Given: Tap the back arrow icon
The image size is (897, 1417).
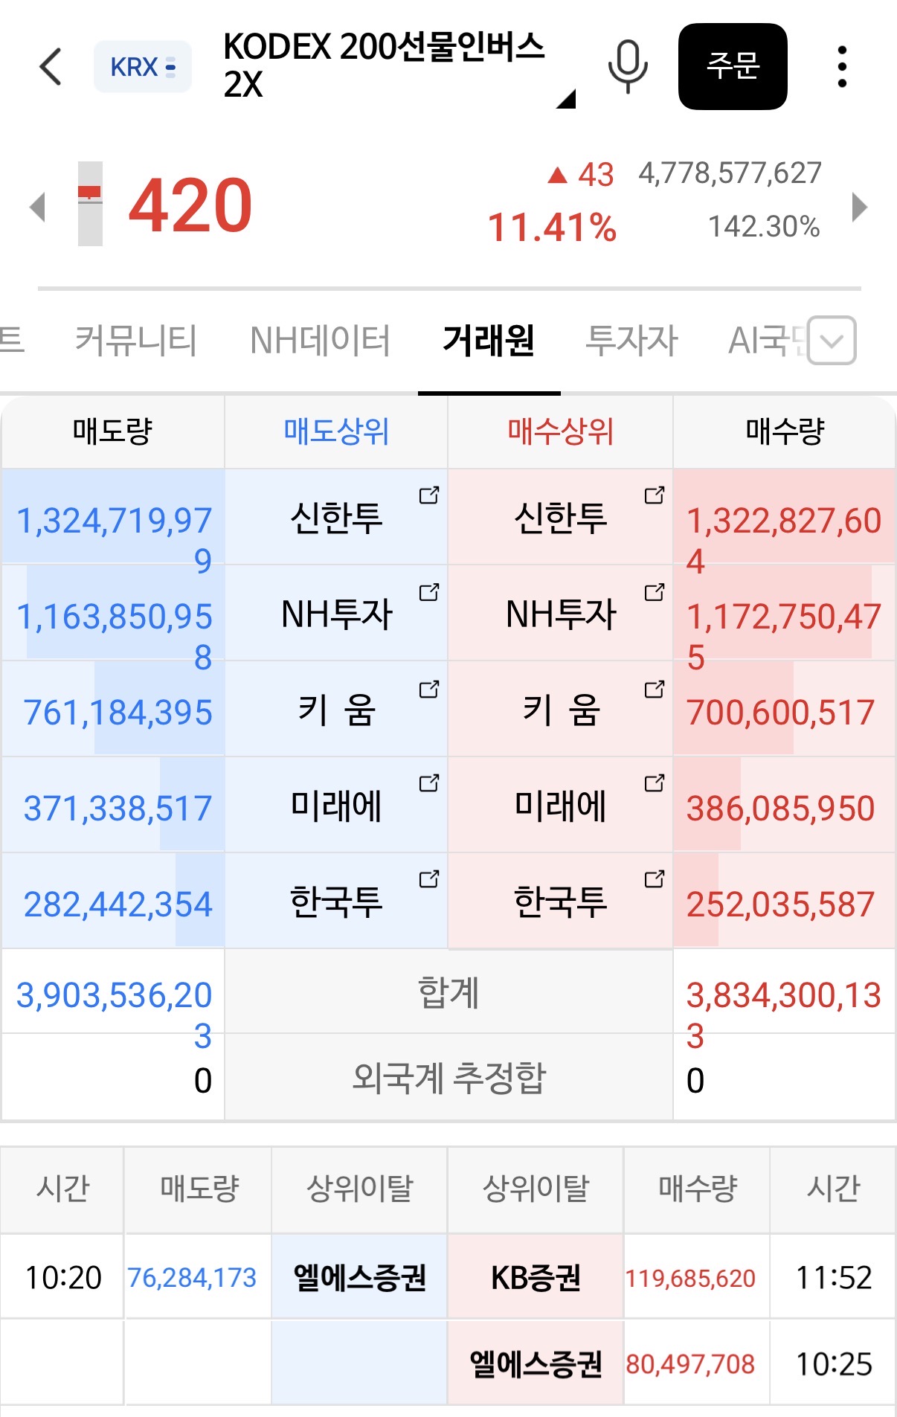Looking at the screenshot, I should tap(51, 67).
